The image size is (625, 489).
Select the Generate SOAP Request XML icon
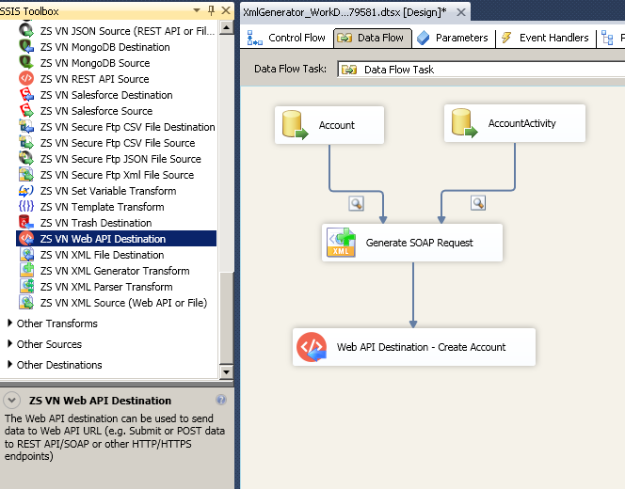click(341, 243)
